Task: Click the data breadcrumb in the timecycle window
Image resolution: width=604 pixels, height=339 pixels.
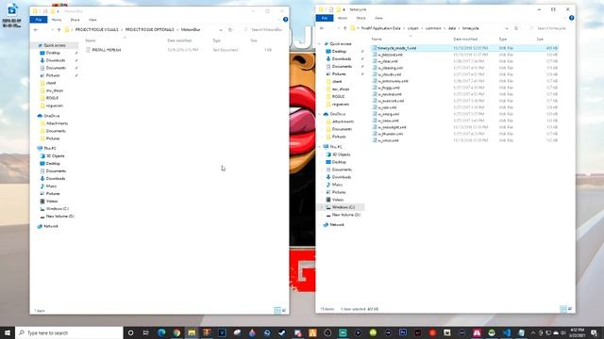Action: coord(452,28)
